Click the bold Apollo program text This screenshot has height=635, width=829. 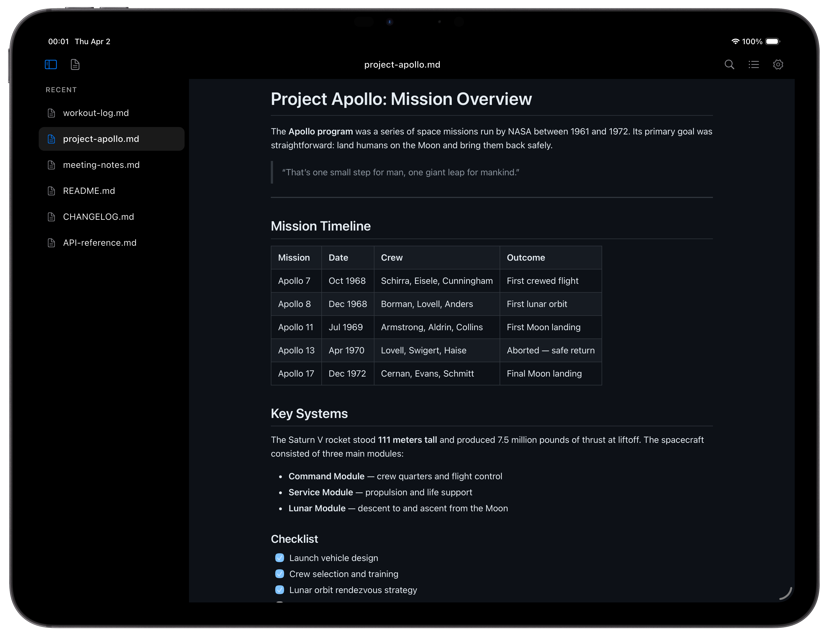tap(321, 131)
